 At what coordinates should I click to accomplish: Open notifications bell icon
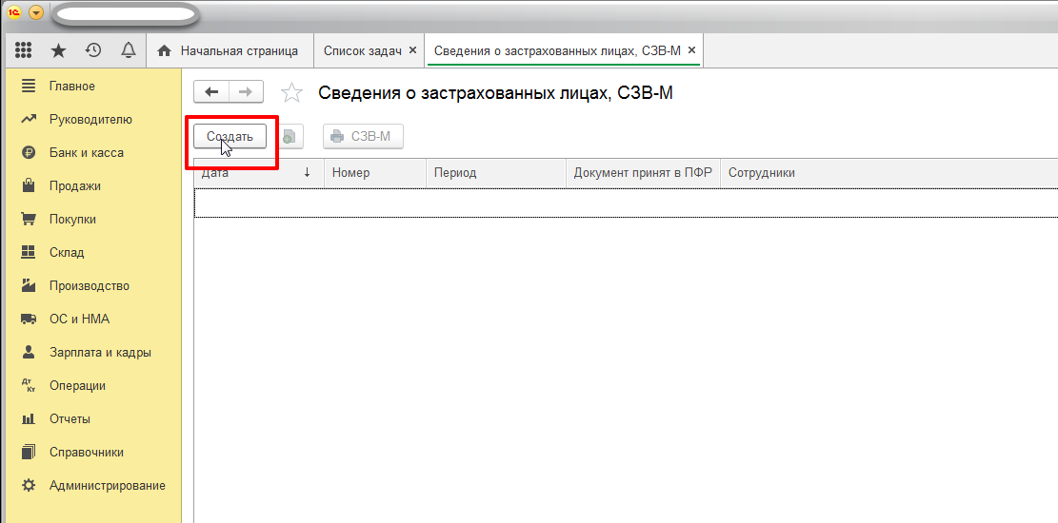(x=128, y=50)
